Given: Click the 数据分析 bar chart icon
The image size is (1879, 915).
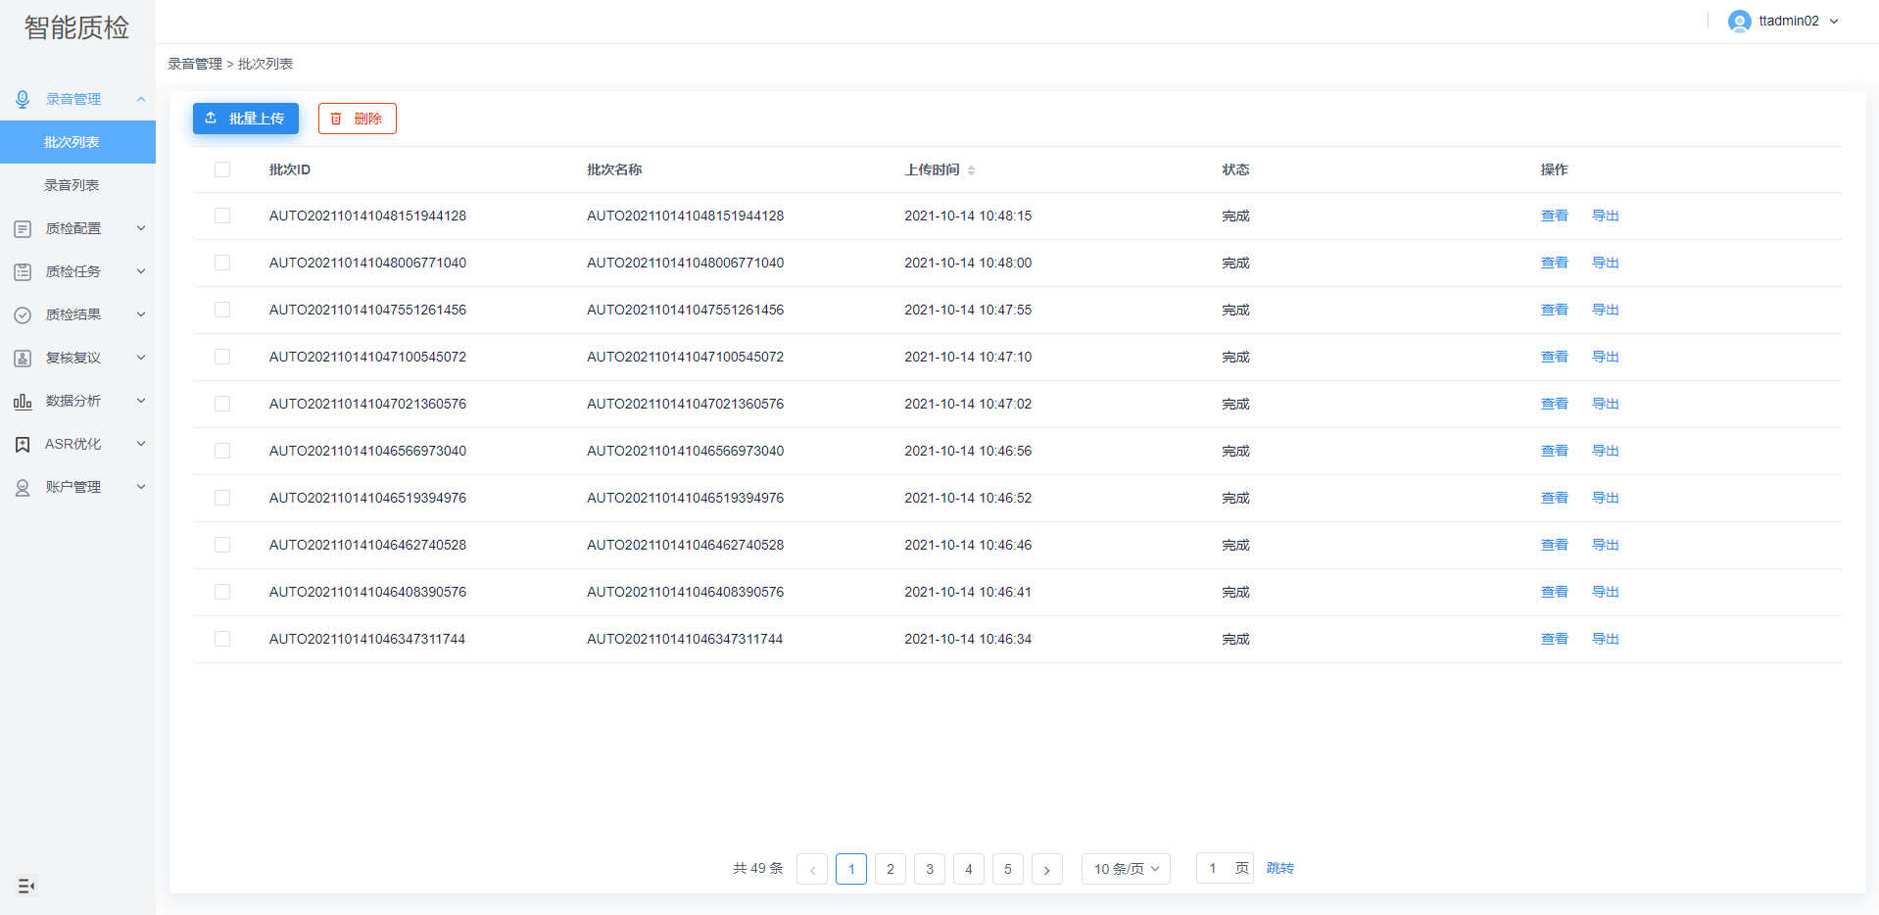Looking at the screenshot, I should pyautogui.click(x=23, y=402).
